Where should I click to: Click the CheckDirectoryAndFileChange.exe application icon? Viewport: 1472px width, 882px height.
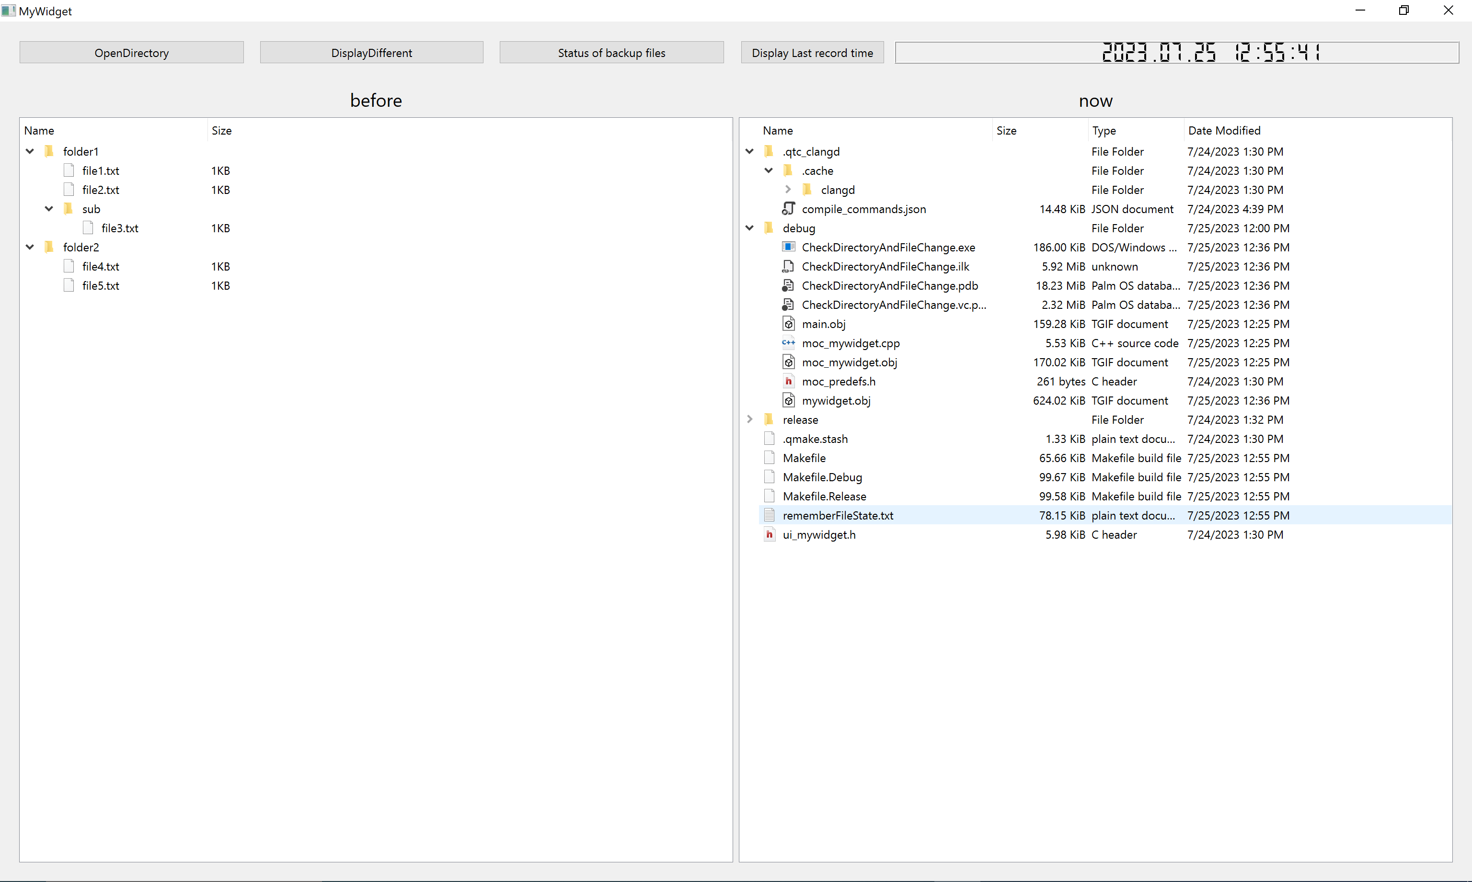coord(788,247)
